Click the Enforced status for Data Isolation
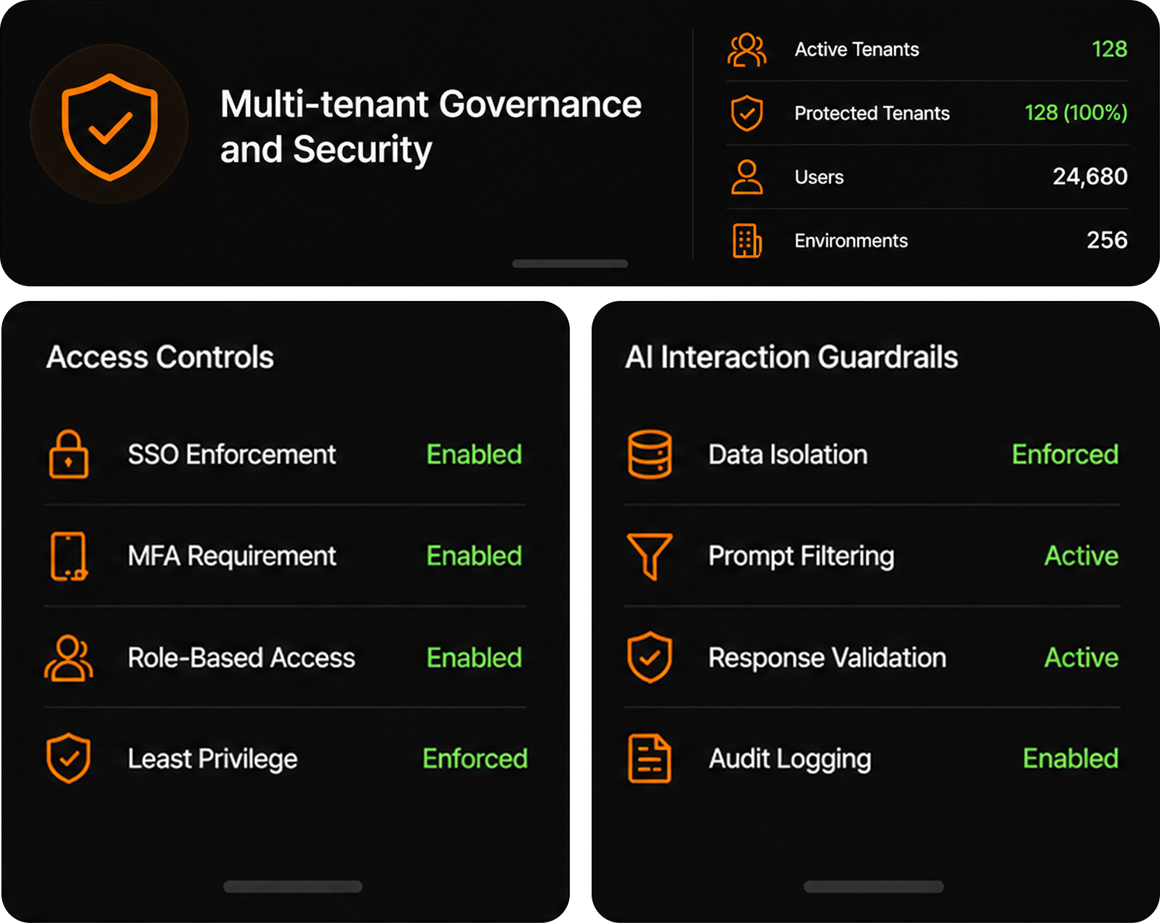Screen dimensions: 1160x923 coord(1065,454)
